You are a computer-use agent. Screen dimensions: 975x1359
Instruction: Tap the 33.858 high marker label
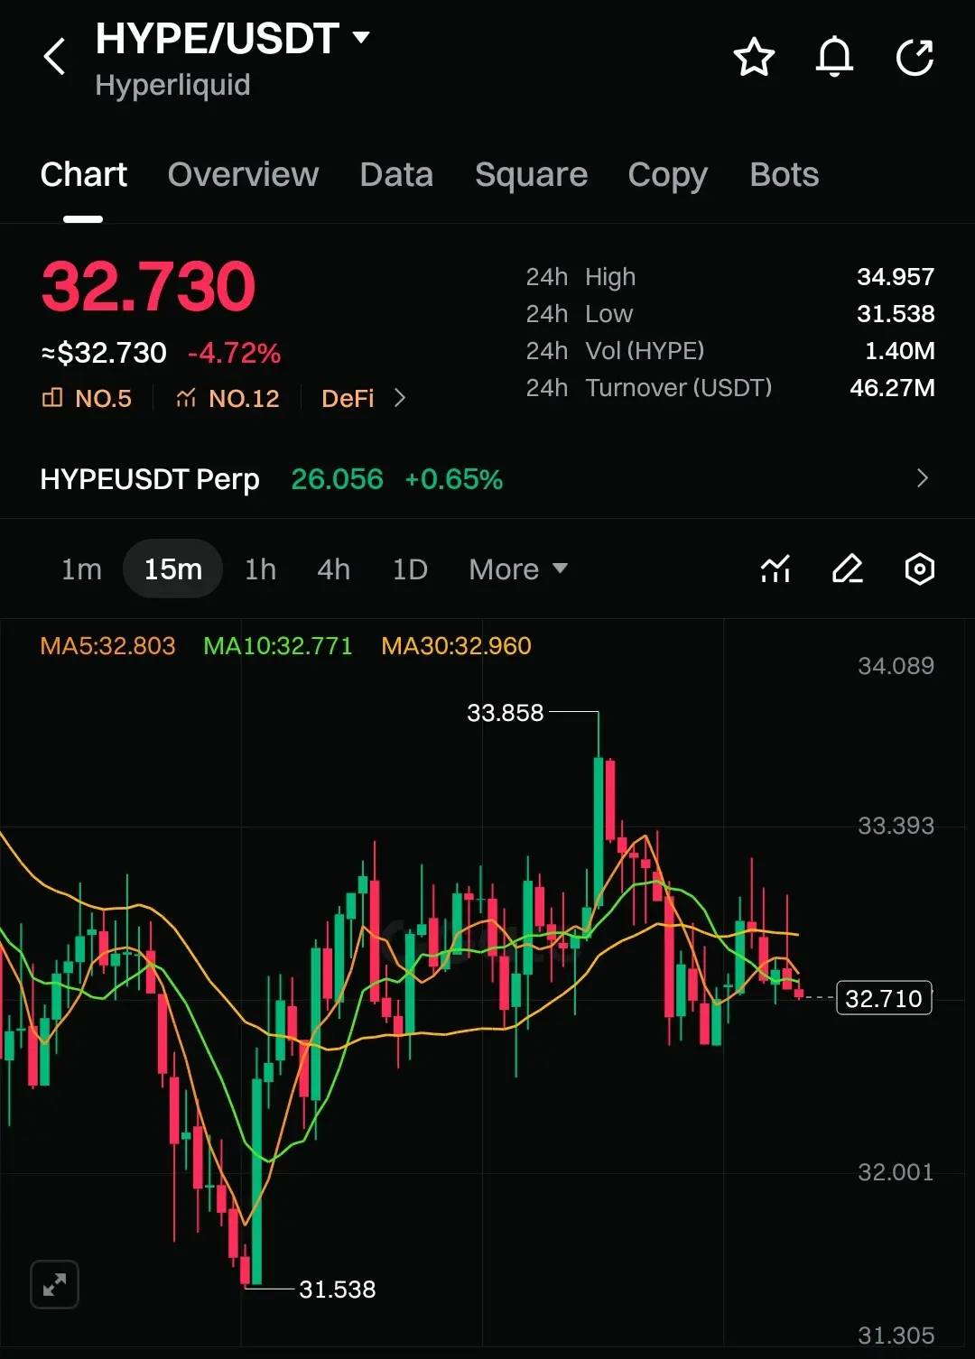[x=506, y=713]
